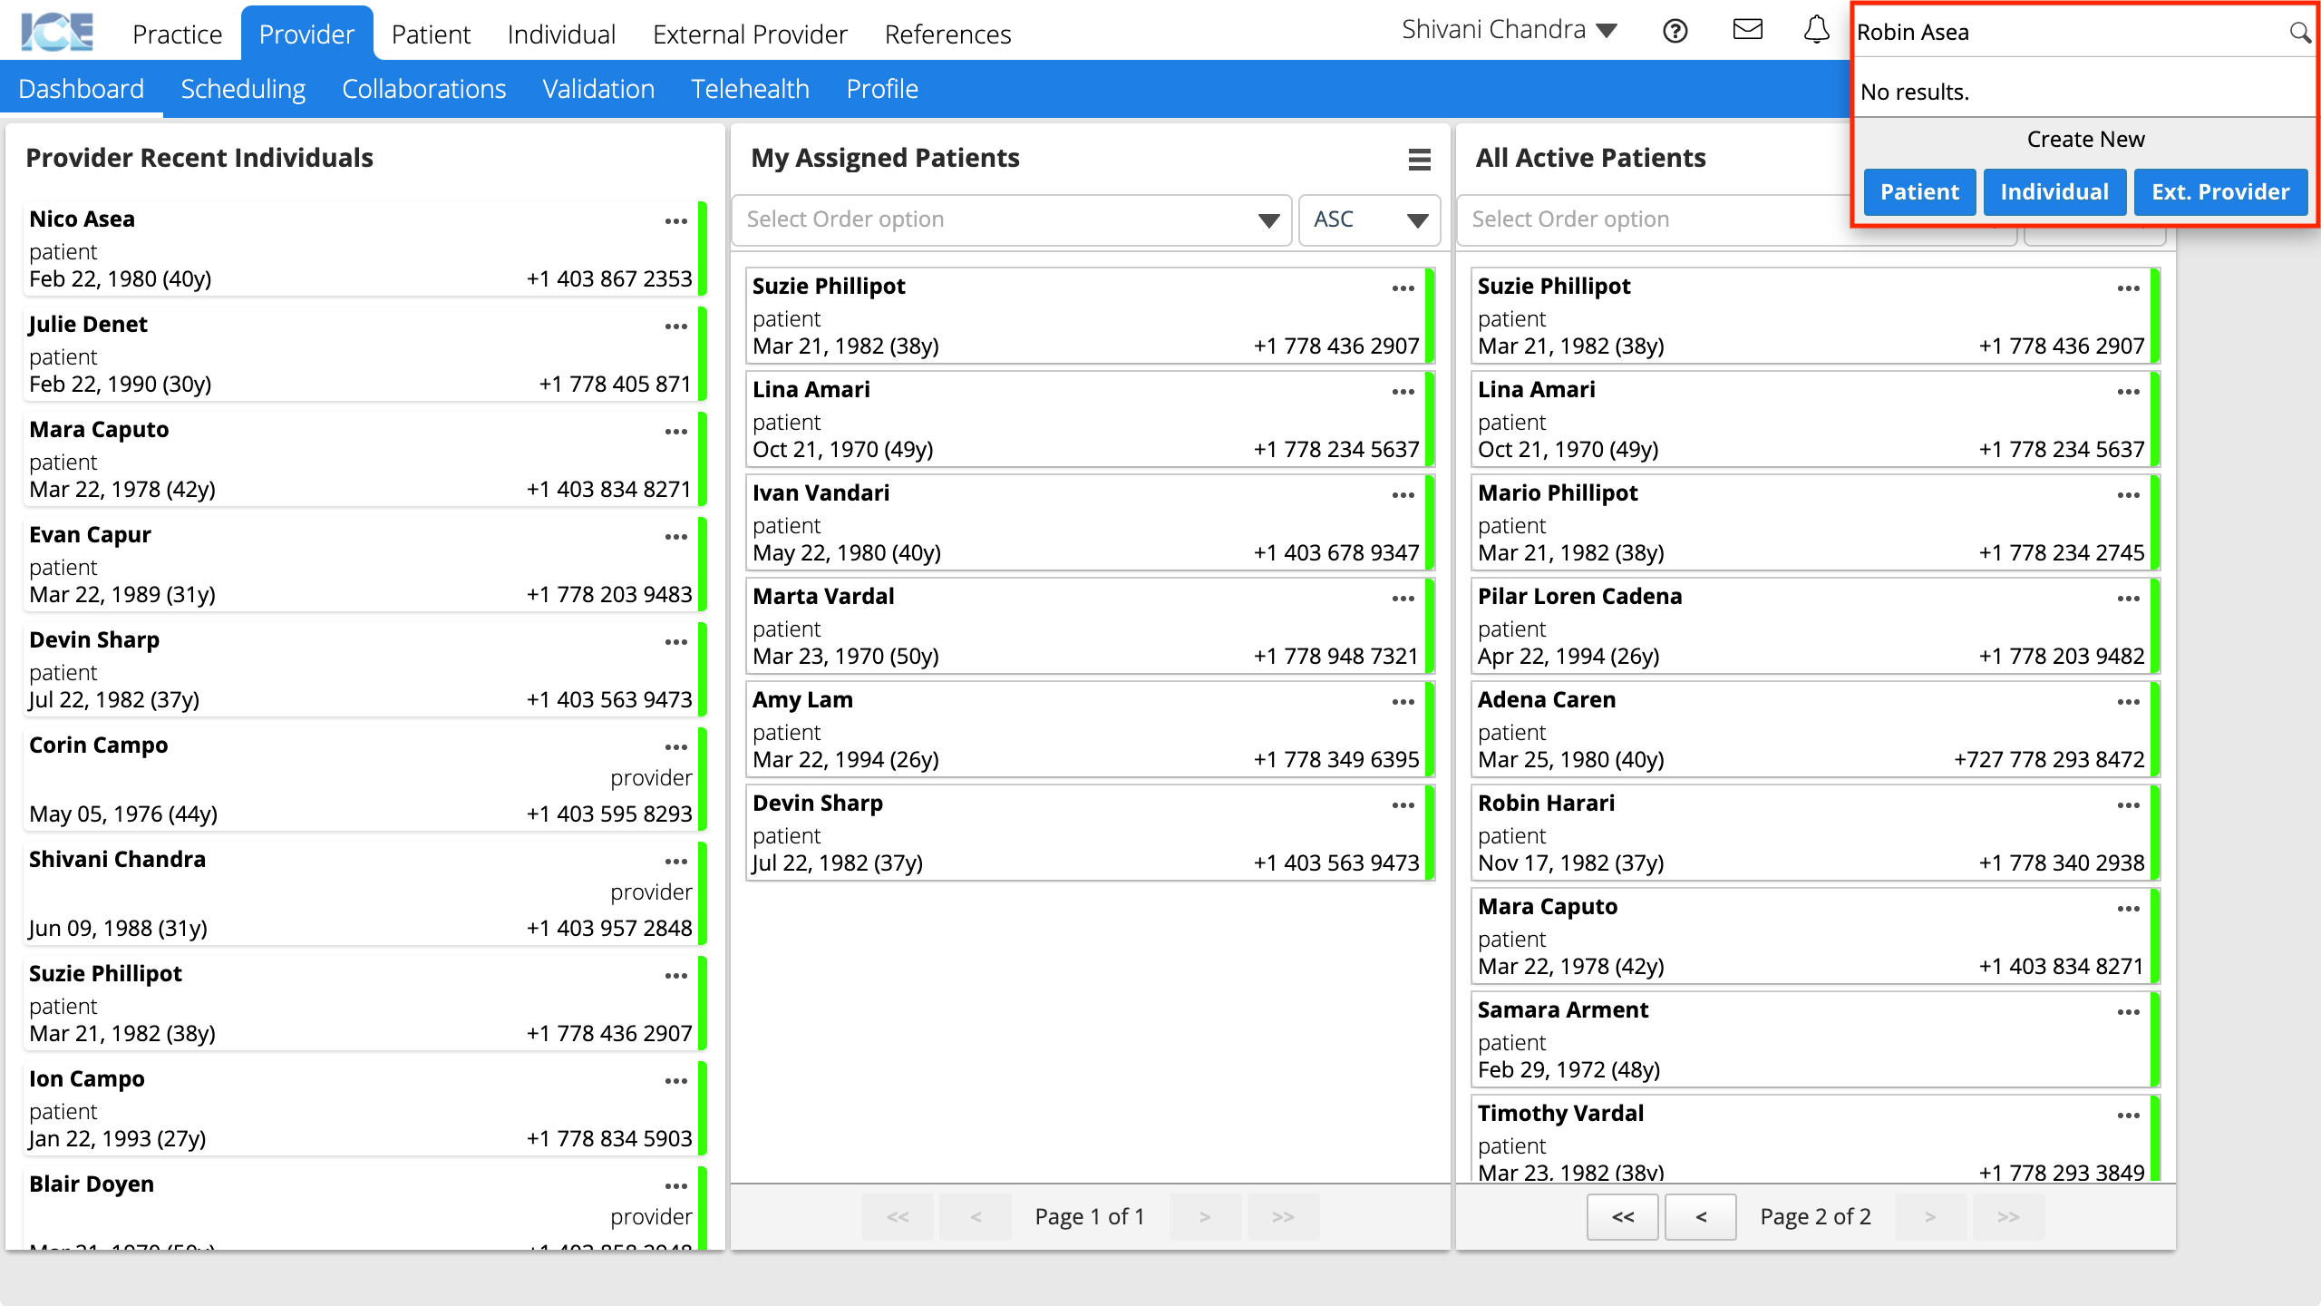2321x1306 pixels.
Task: Open My Assigned Patients hamburger menu
Action: (x=1419, y=160)
